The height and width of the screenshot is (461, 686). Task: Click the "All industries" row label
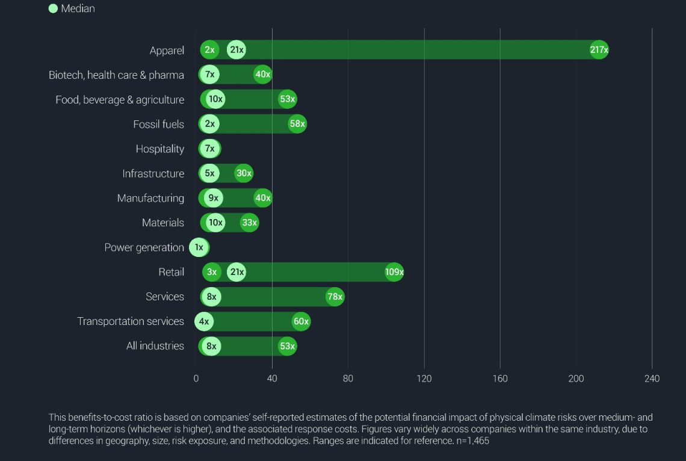click(155, 346)
